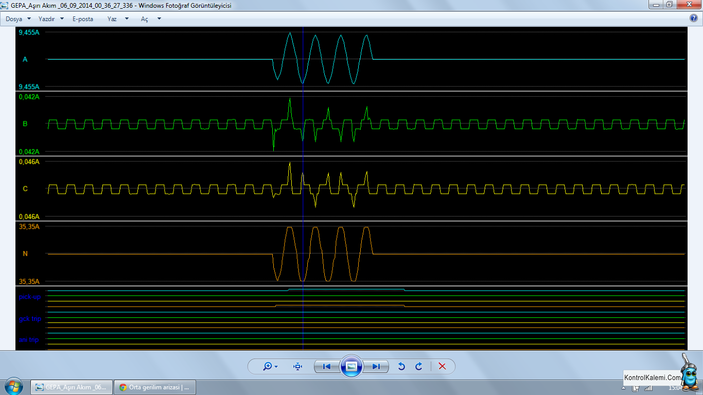Go to the previous photo
Image resolution: width=703 pixels, height=395 pixels.
click(x=326, y=366)
